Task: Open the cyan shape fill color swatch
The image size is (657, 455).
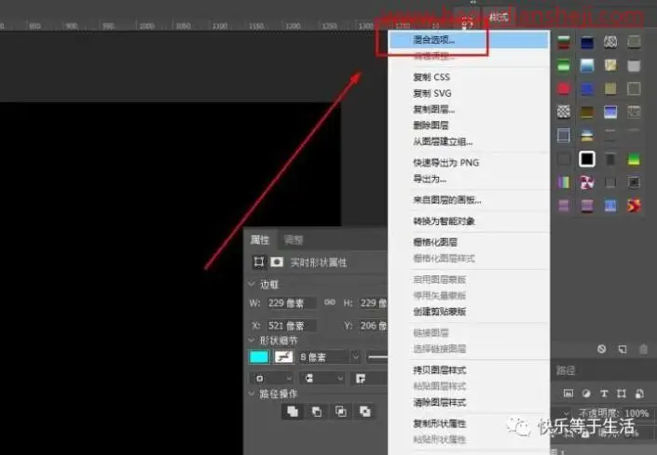Action: (259, 357)
